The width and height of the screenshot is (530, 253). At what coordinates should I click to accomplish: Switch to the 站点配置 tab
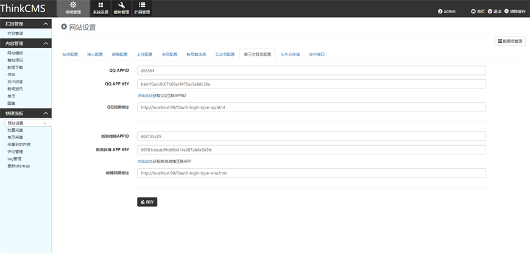pyautogui.click(x=70, y=54)
